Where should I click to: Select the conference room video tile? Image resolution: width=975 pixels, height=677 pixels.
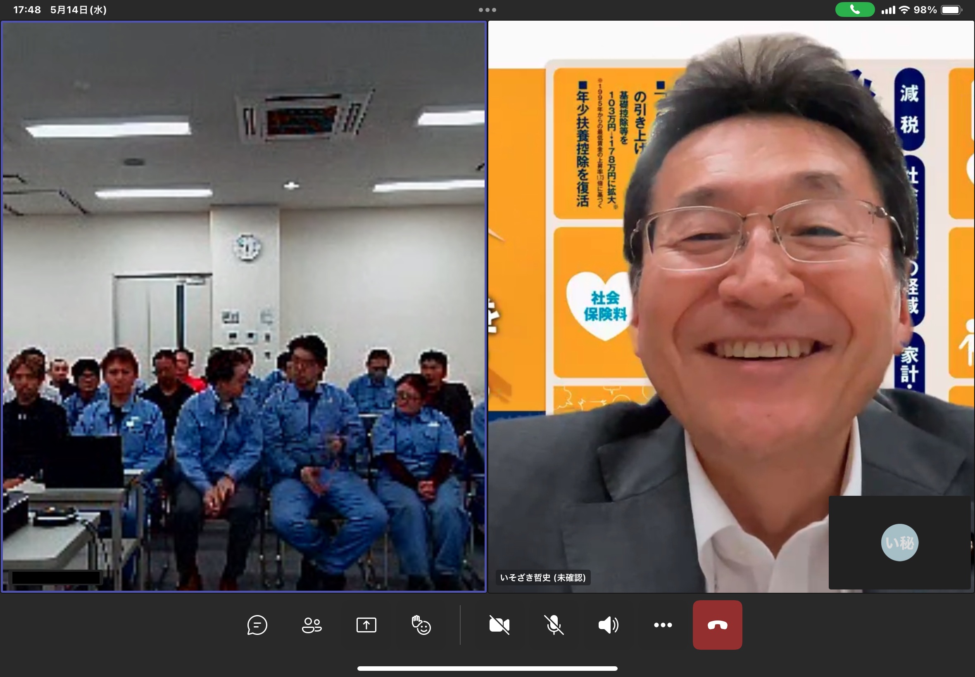coord(244,305)
